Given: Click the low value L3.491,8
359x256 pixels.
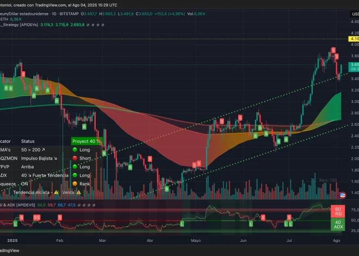Looking at the screenshot, I should point(126,14).
